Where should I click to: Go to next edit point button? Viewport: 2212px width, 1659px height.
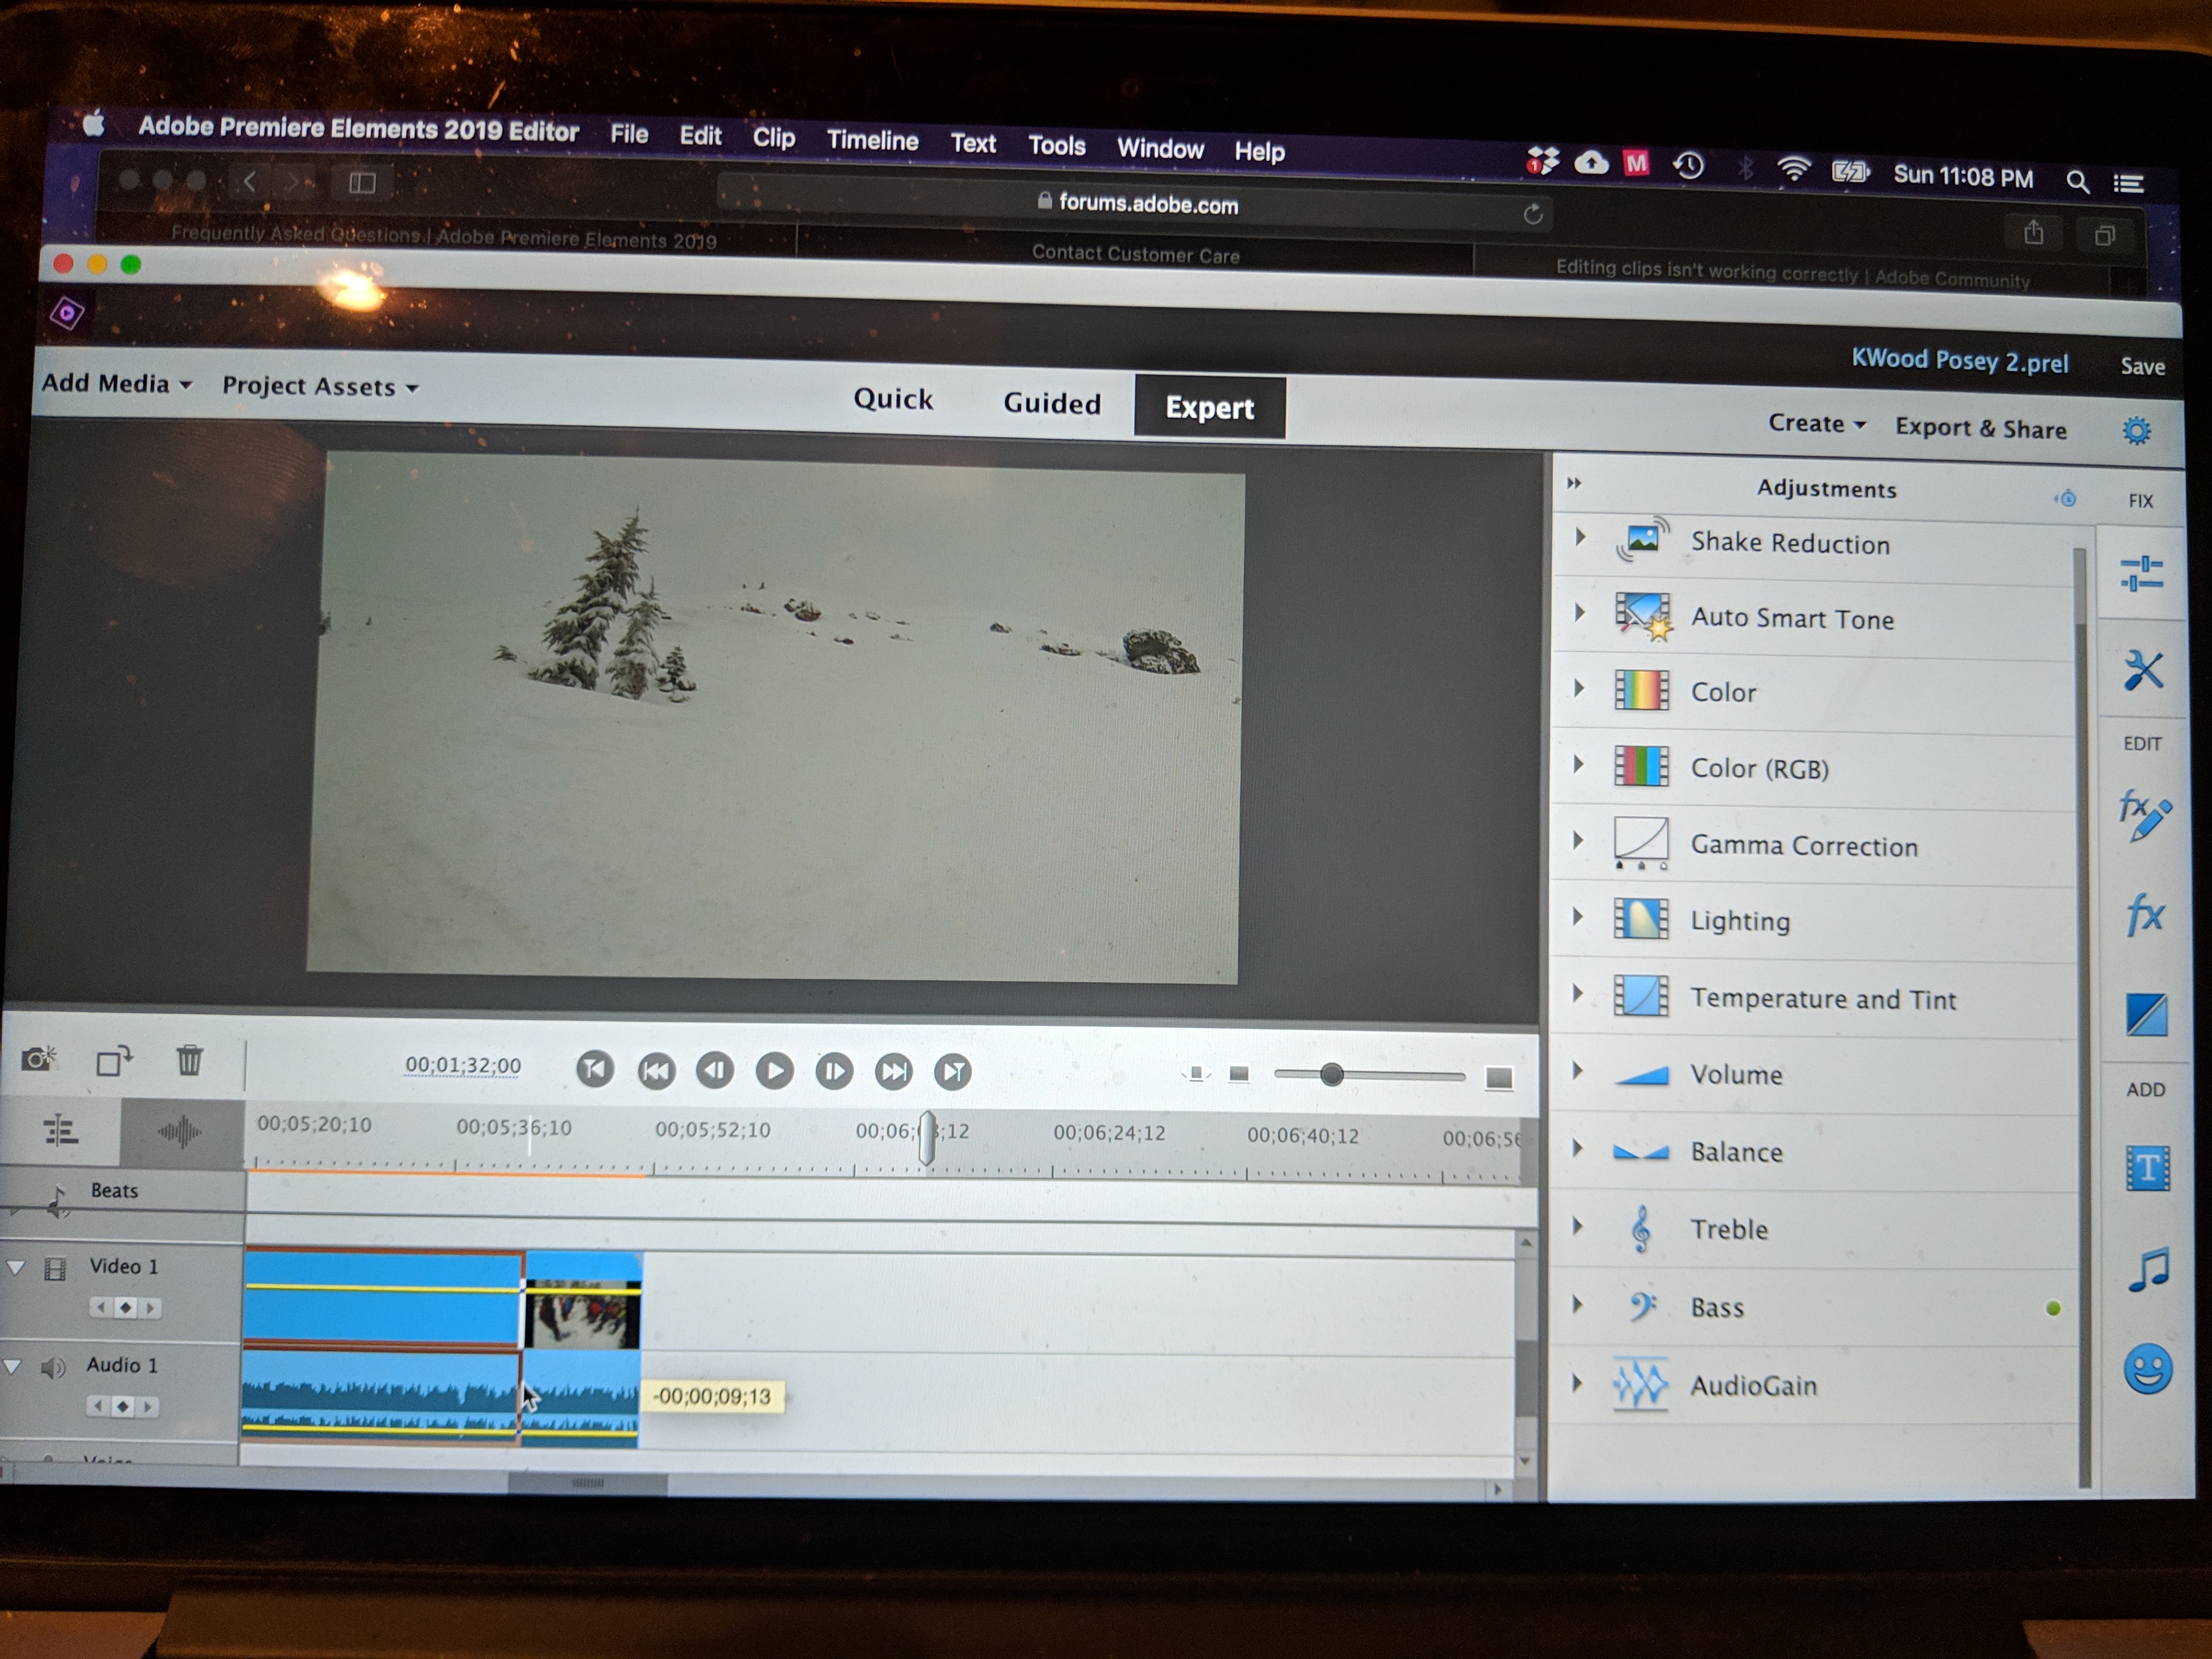point(953,1073)
